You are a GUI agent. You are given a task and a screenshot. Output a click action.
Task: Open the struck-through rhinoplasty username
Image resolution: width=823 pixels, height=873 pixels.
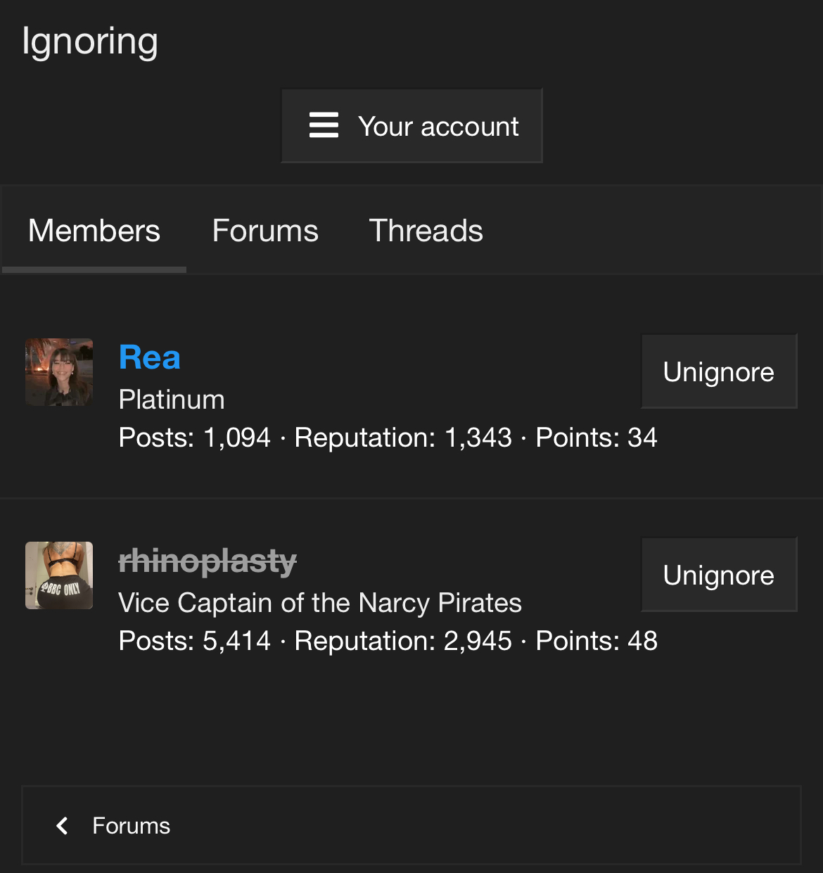[x=208, y=561]
